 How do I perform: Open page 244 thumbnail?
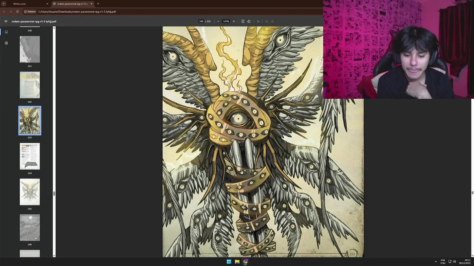click(30, 156)
